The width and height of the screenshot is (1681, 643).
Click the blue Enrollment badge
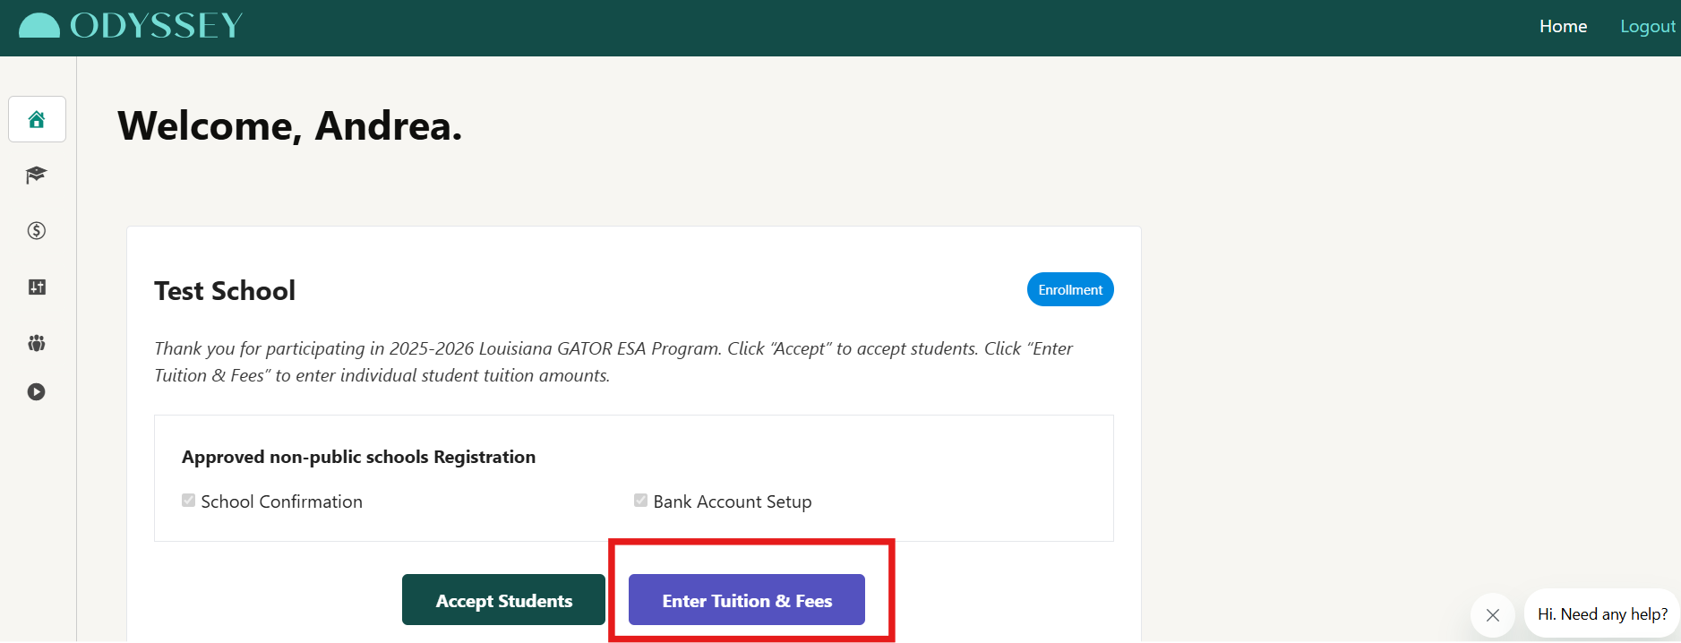(x=1070, y=289)
